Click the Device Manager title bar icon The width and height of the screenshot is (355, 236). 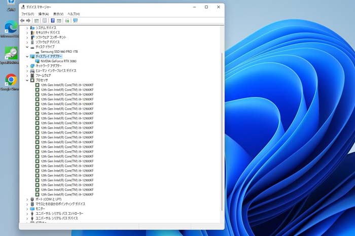click(23, 7)
